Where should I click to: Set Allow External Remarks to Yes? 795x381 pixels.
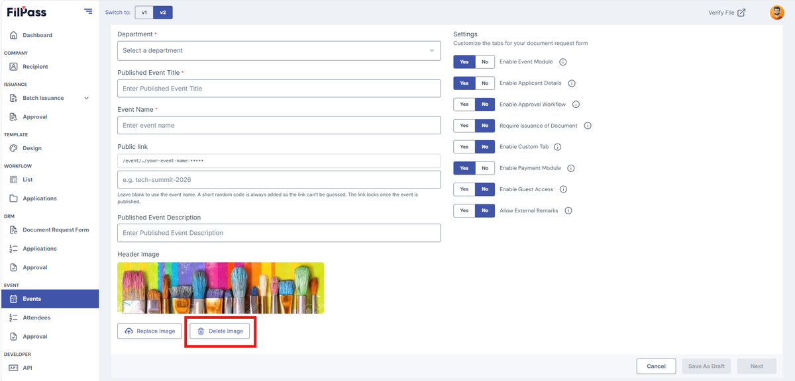point(464,210)
